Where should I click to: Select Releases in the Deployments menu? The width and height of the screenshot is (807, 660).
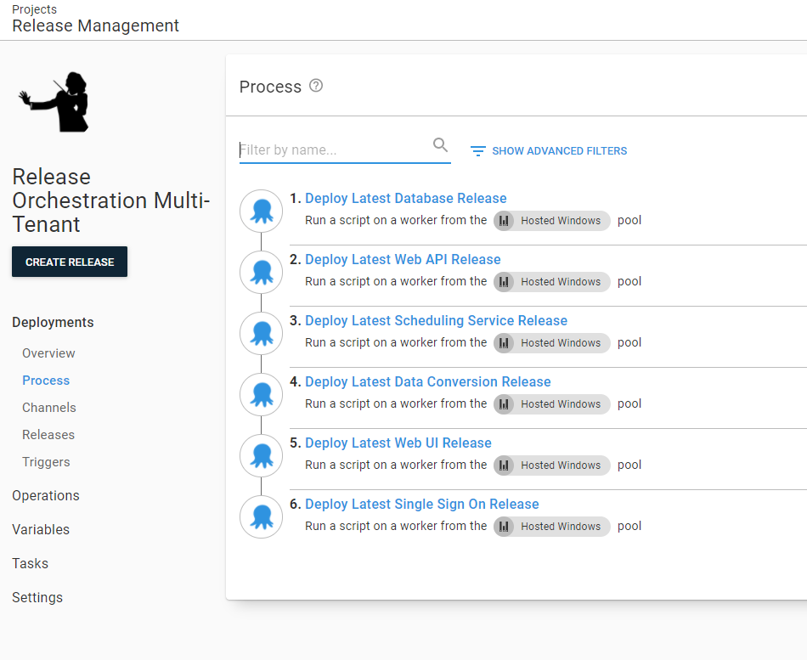(48, 434)
